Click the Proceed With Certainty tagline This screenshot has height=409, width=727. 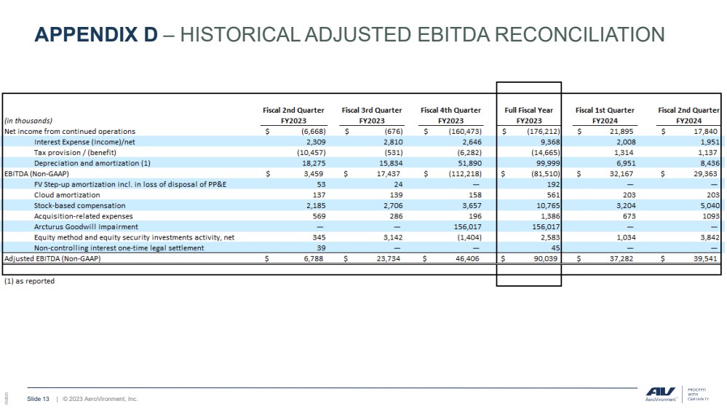(697, 394)
